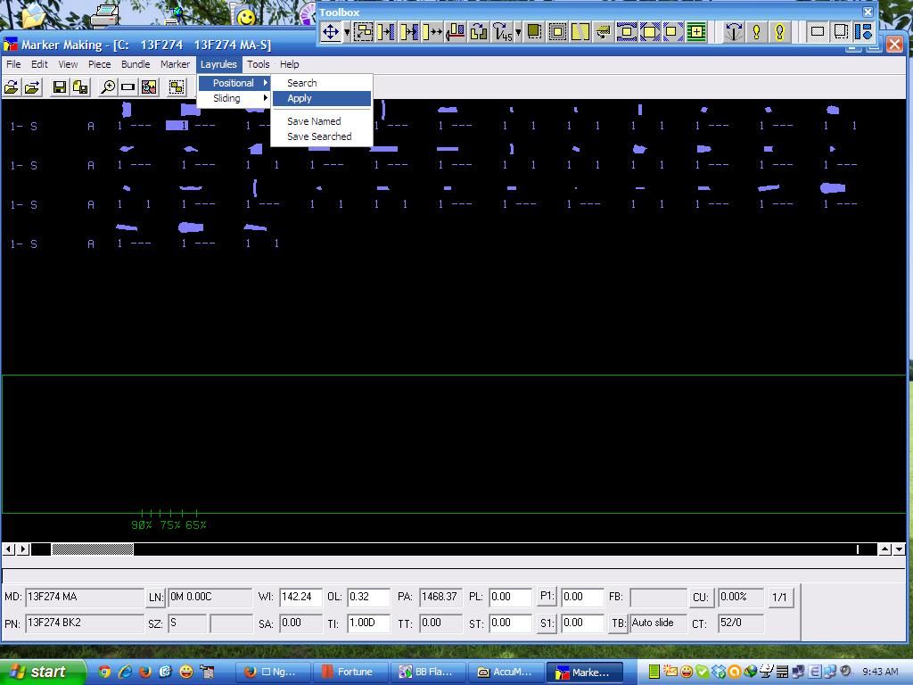Click the marquee select pieces toolbar icon
This screenshot has width=913, height=685.
click(x=177, y=87)
